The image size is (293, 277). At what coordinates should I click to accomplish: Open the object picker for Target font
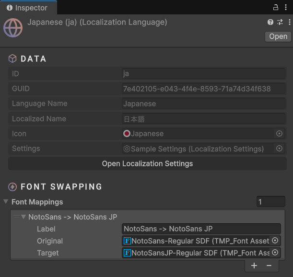275,253
